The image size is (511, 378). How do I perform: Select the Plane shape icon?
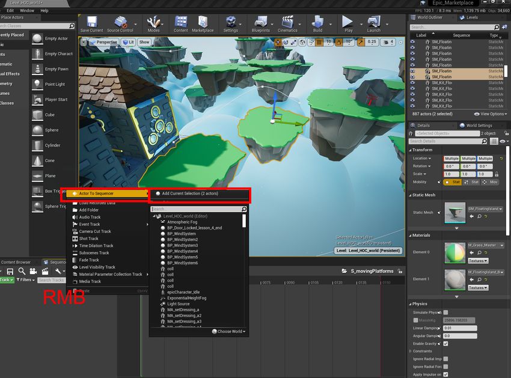(37, 176)
